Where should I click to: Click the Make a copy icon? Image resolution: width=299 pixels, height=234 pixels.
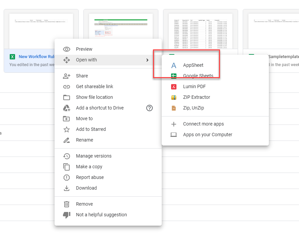[67, 167]
